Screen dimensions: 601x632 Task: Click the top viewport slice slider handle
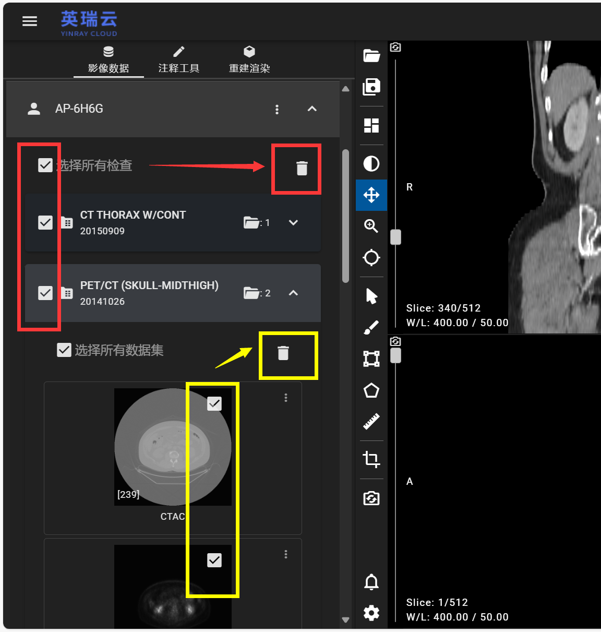click(396, 237)
